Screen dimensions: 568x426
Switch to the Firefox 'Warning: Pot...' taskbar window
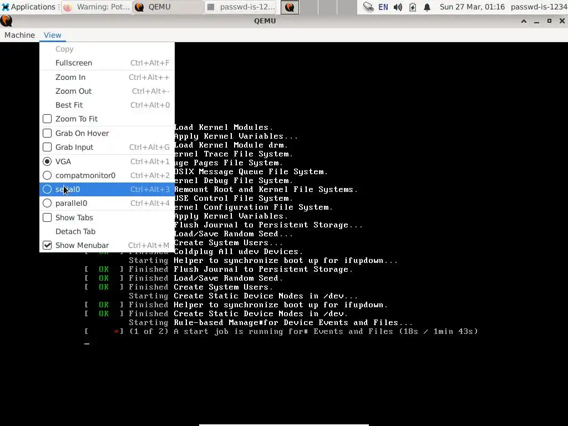click(x=97, y=7)
